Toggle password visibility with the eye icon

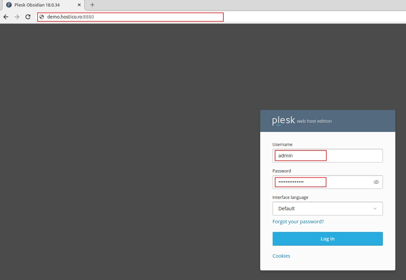tap(376, 182)
